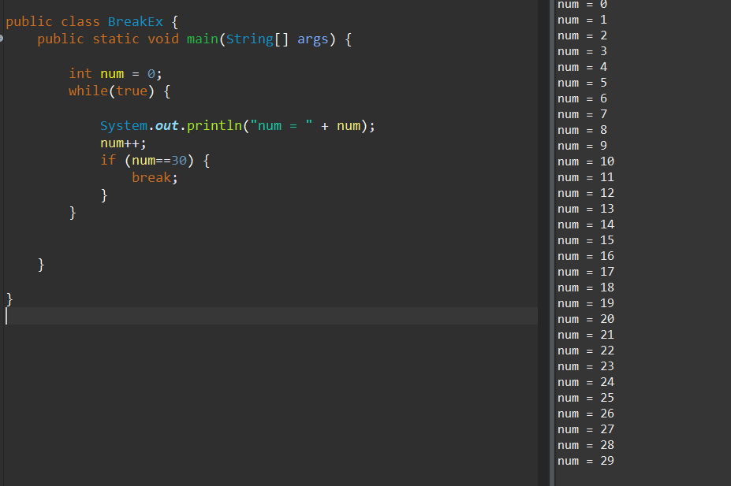
Task: Click console output 'num = 4'
Action: tap(582, 68)
